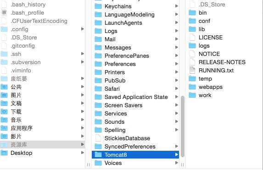The width and height of the screenshot is (263, 170).
Task: Click the .bash_profile file icon
Action: pos(4,13)
